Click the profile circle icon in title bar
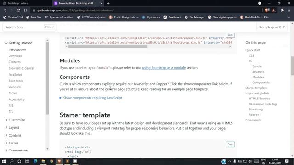 [260, 3]
